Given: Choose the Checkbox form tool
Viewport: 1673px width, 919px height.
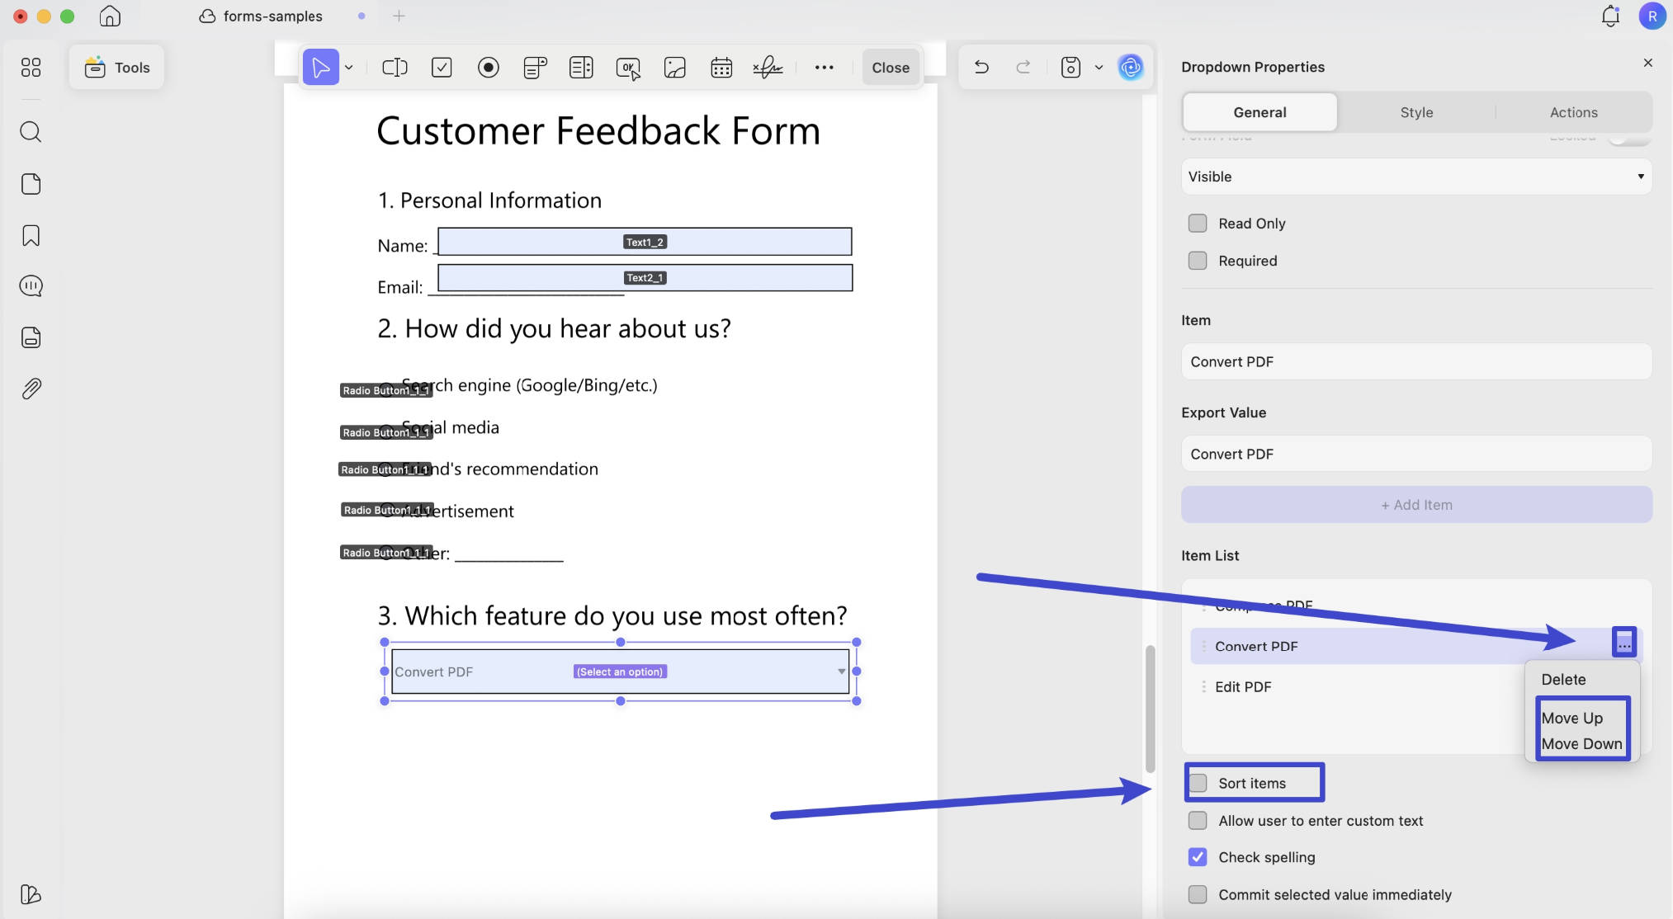Looking at the screenshot, I should [442, 67].
